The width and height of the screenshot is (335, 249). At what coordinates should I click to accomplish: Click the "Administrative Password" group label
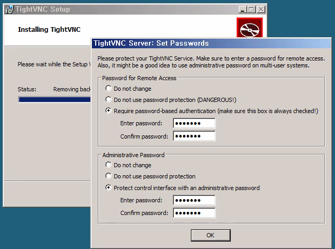tap(133, 155)
